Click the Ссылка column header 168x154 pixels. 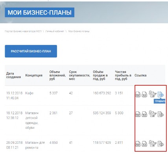pos(140,75)
